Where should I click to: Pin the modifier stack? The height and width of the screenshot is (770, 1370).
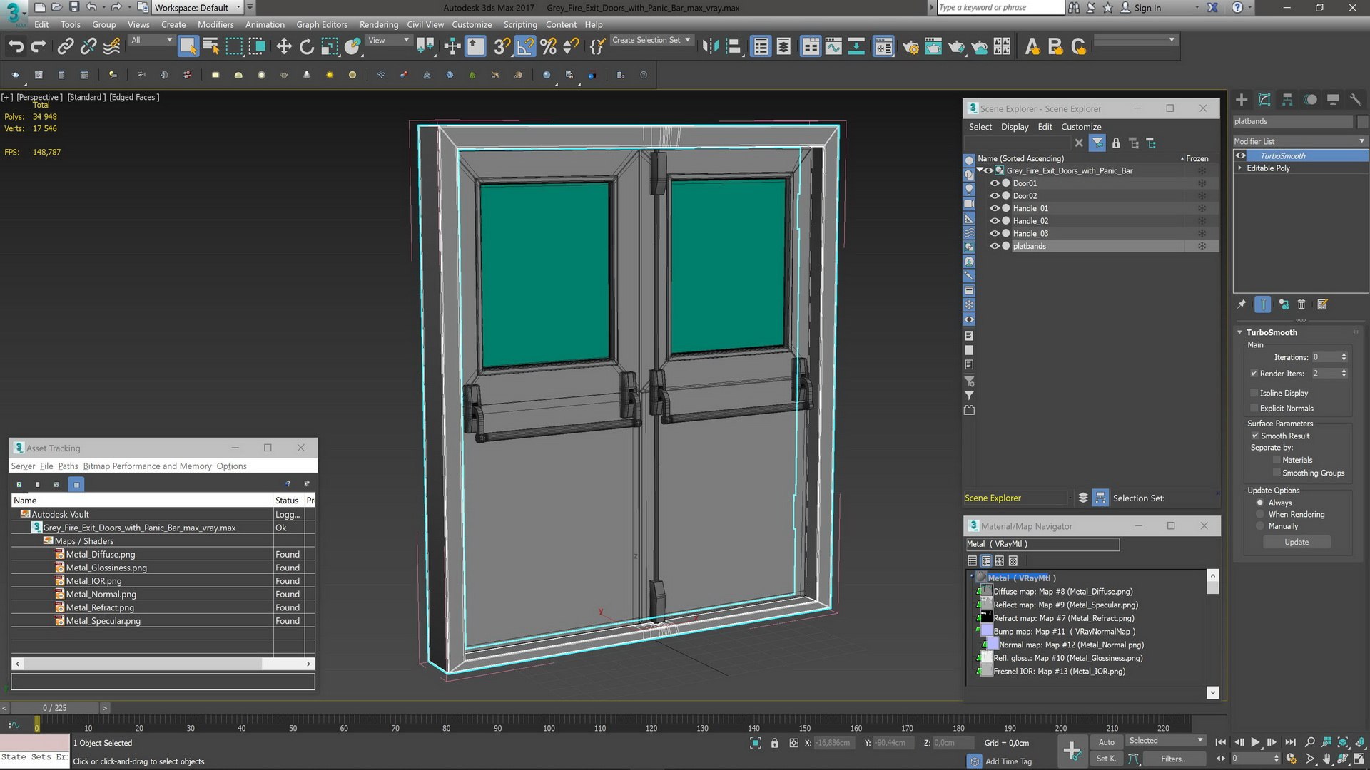pos(1242,304)
